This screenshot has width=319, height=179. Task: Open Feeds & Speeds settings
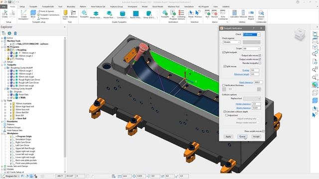(x=46, y=11)
